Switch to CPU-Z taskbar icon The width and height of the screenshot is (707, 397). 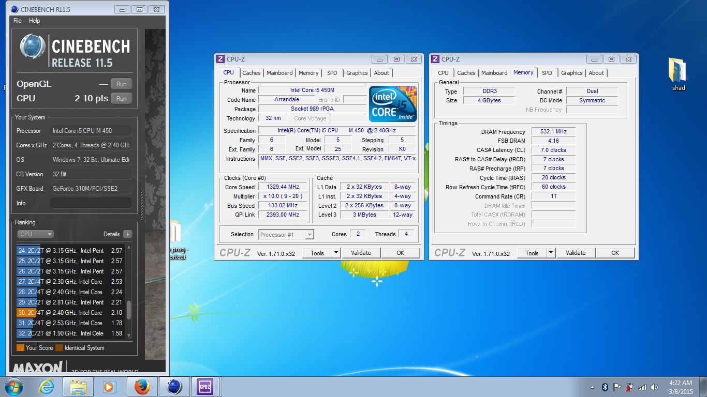[x=205, y=386]
